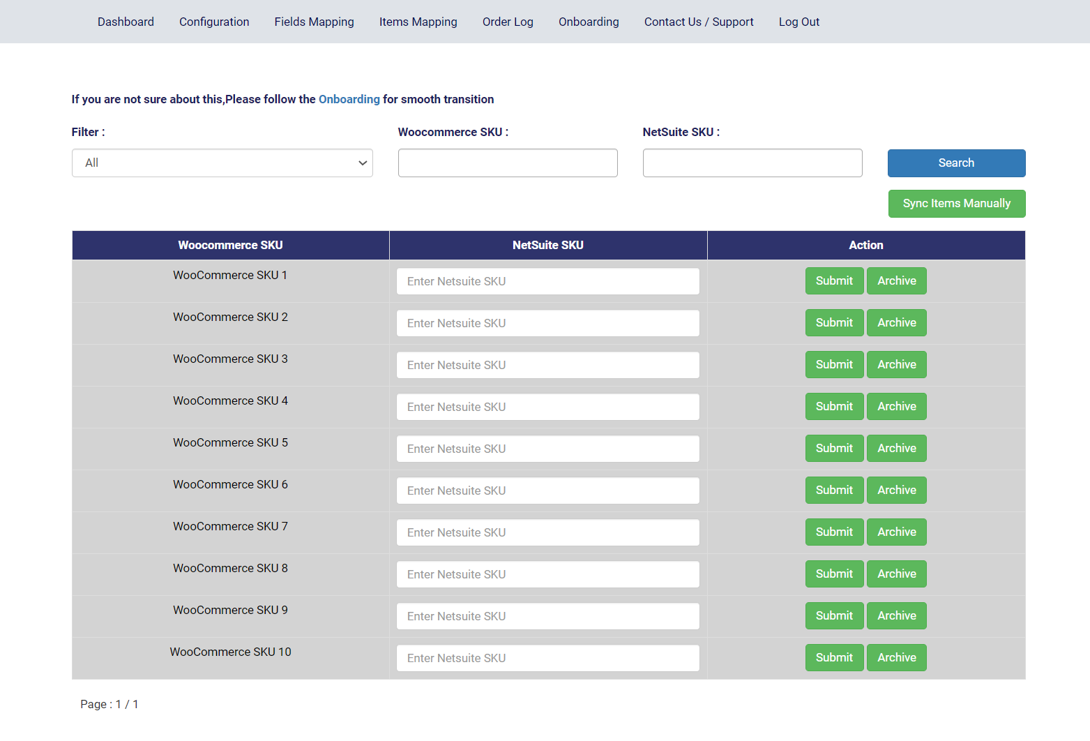Focus the Netsuite SKU input for WooCommerce SKU 4
Viewport: 1090px width, 741px height.
548,407
